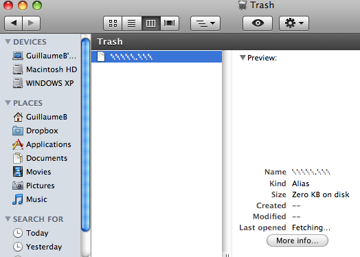Select the Movies label
The height and width of the screenshot is (257, 360).
38,172
